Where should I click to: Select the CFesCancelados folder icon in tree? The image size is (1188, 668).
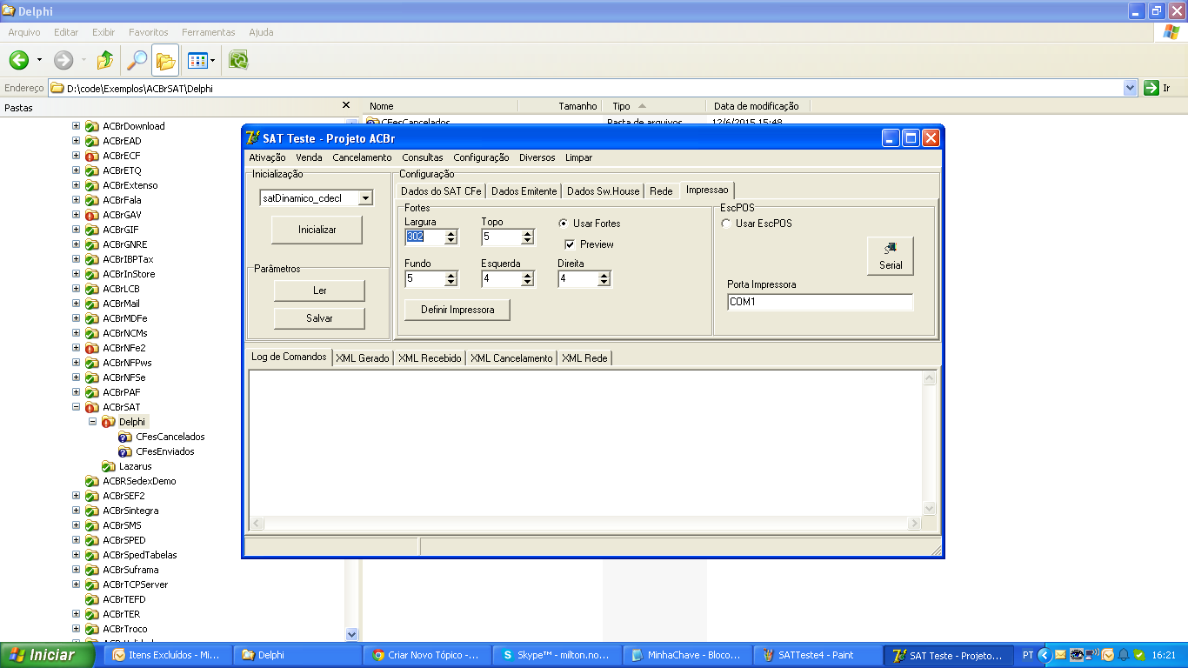click(125, 437)
